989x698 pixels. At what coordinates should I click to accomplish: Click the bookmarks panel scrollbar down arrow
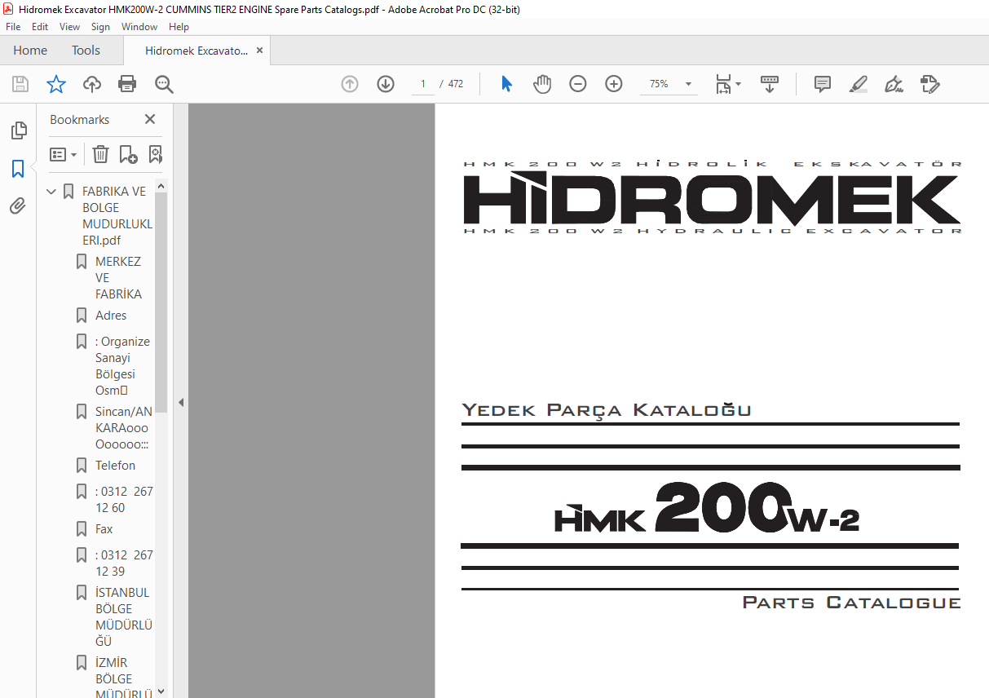[161, 691]
